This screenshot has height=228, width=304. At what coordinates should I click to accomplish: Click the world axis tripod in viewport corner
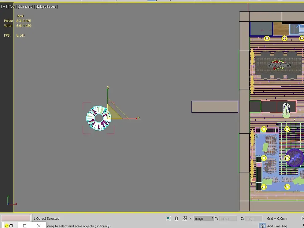pos(12,201)
